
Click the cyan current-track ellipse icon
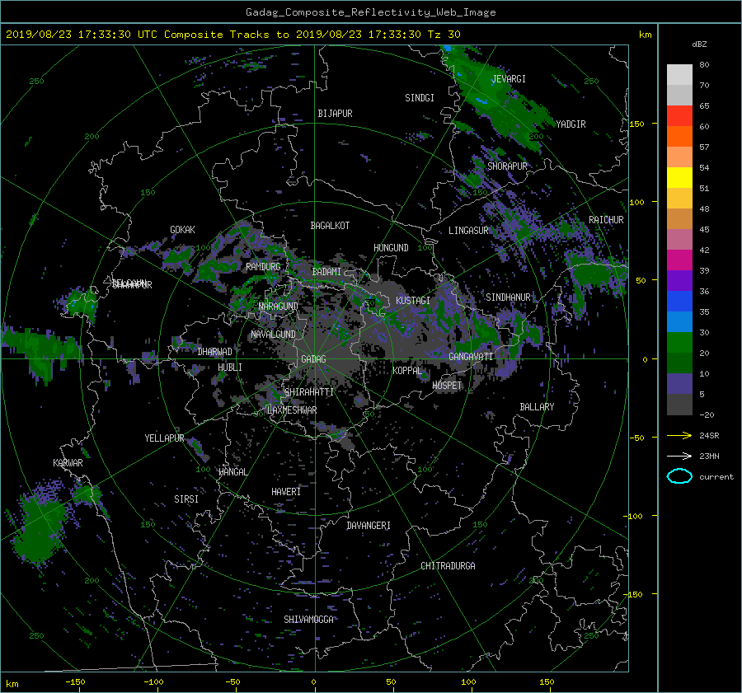pyautogui.click(x=679, y=476)
